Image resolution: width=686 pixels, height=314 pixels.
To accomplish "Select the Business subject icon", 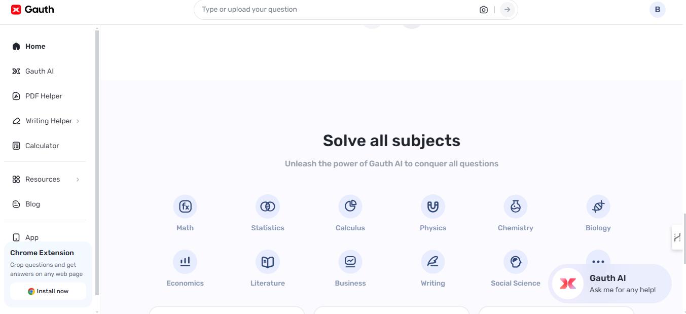I will [x=350, y=262].
